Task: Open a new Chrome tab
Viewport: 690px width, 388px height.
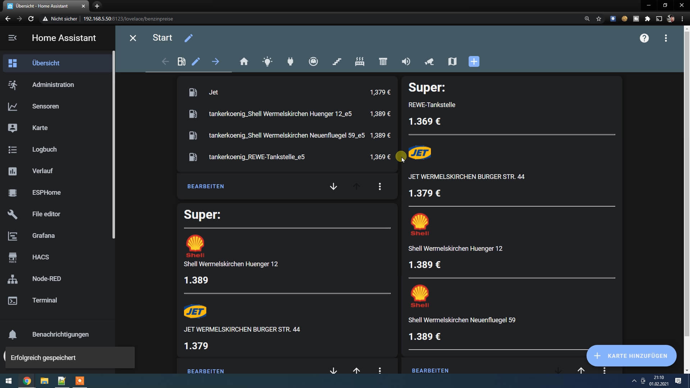Action: (97, 6)
